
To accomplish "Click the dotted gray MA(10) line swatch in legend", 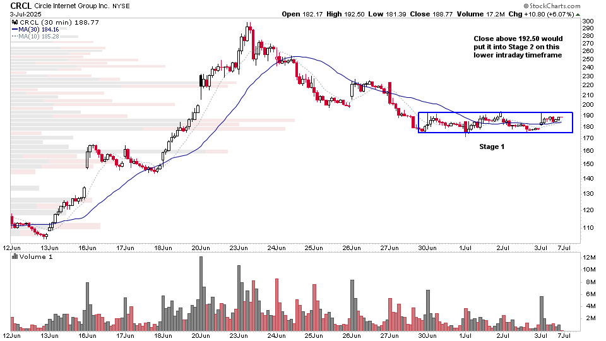I will [15, 37].
